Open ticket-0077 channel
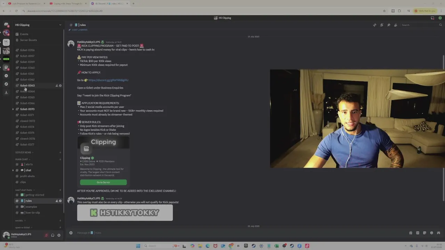Screen dimensions: 445x250 pyautogui.click(x=39, y=144)
